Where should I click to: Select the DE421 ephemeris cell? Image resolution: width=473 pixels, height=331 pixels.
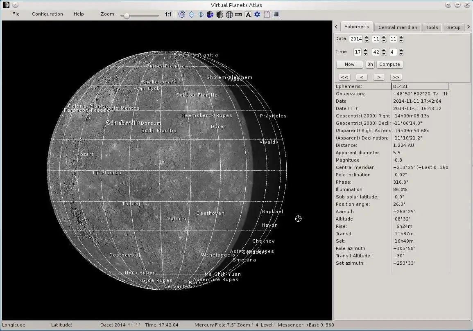click(420, 86)
